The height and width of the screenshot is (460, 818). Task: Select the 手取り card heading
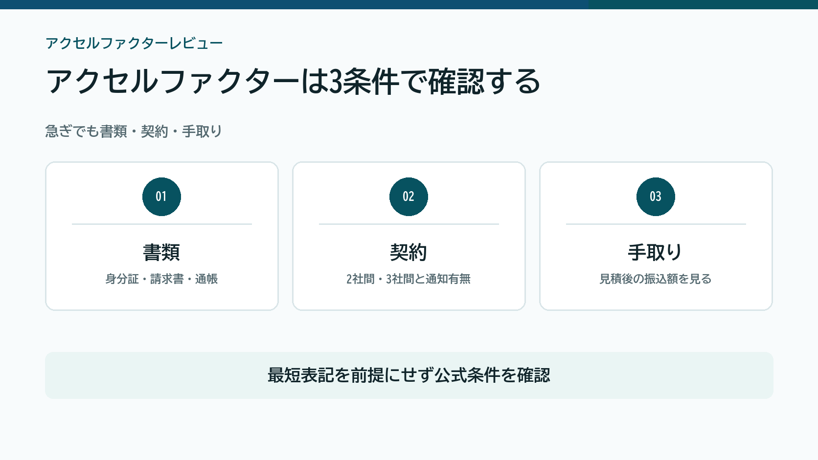click(656, 253)
